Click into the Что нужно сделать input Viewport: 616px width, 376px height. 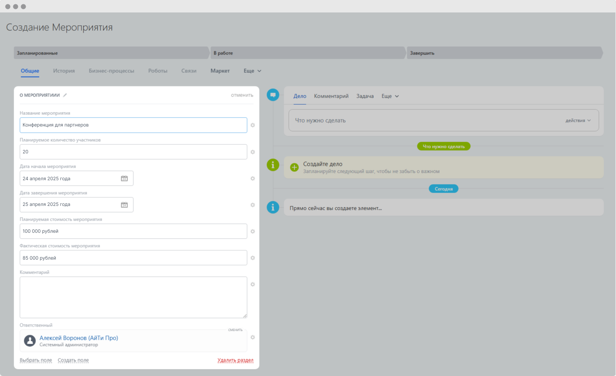425,121
